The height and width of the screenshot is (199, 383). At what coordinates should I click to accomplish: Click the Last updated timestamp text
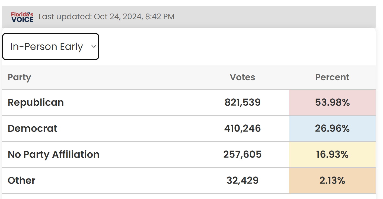click(107, 17)
